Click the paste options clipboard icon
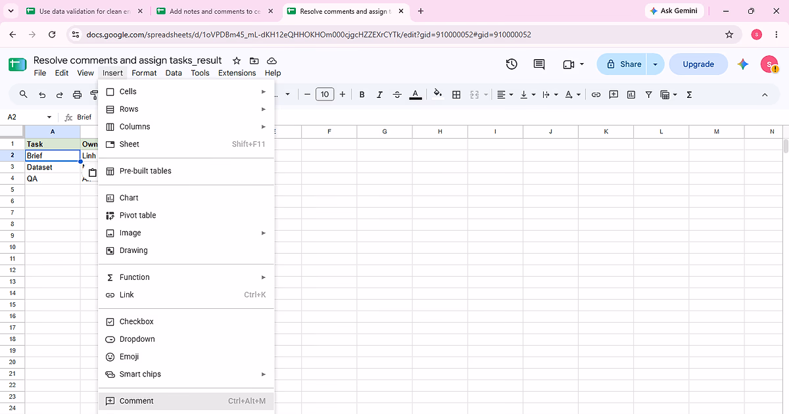The height and width of the screenshot is (414, 789). (93, 173)
